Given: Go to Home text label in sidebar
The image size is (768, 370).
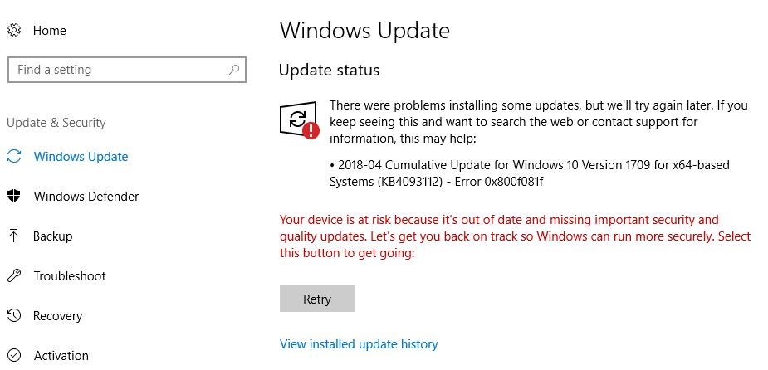Looking at the screenshot, I should click(50, 31).
